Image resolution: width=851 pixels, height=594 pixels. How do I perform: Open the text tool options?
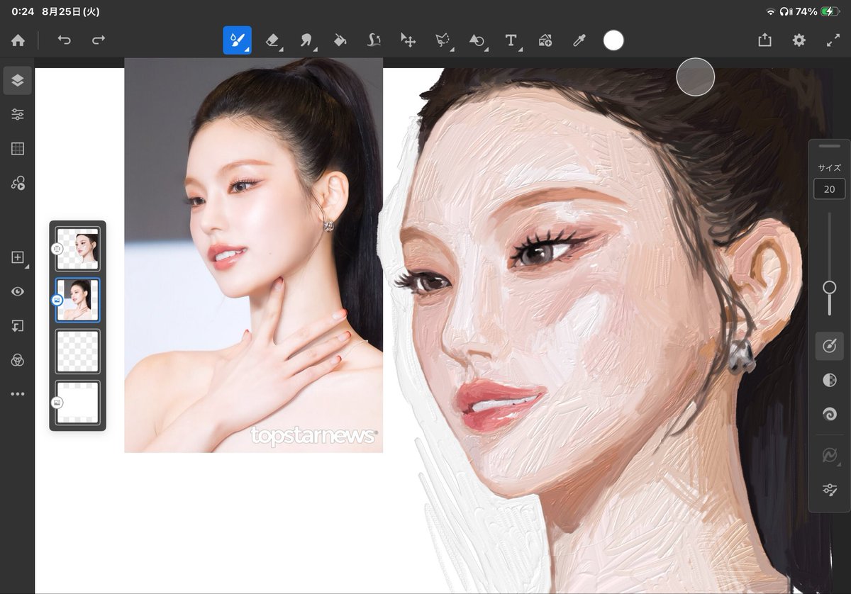[511, 40]
